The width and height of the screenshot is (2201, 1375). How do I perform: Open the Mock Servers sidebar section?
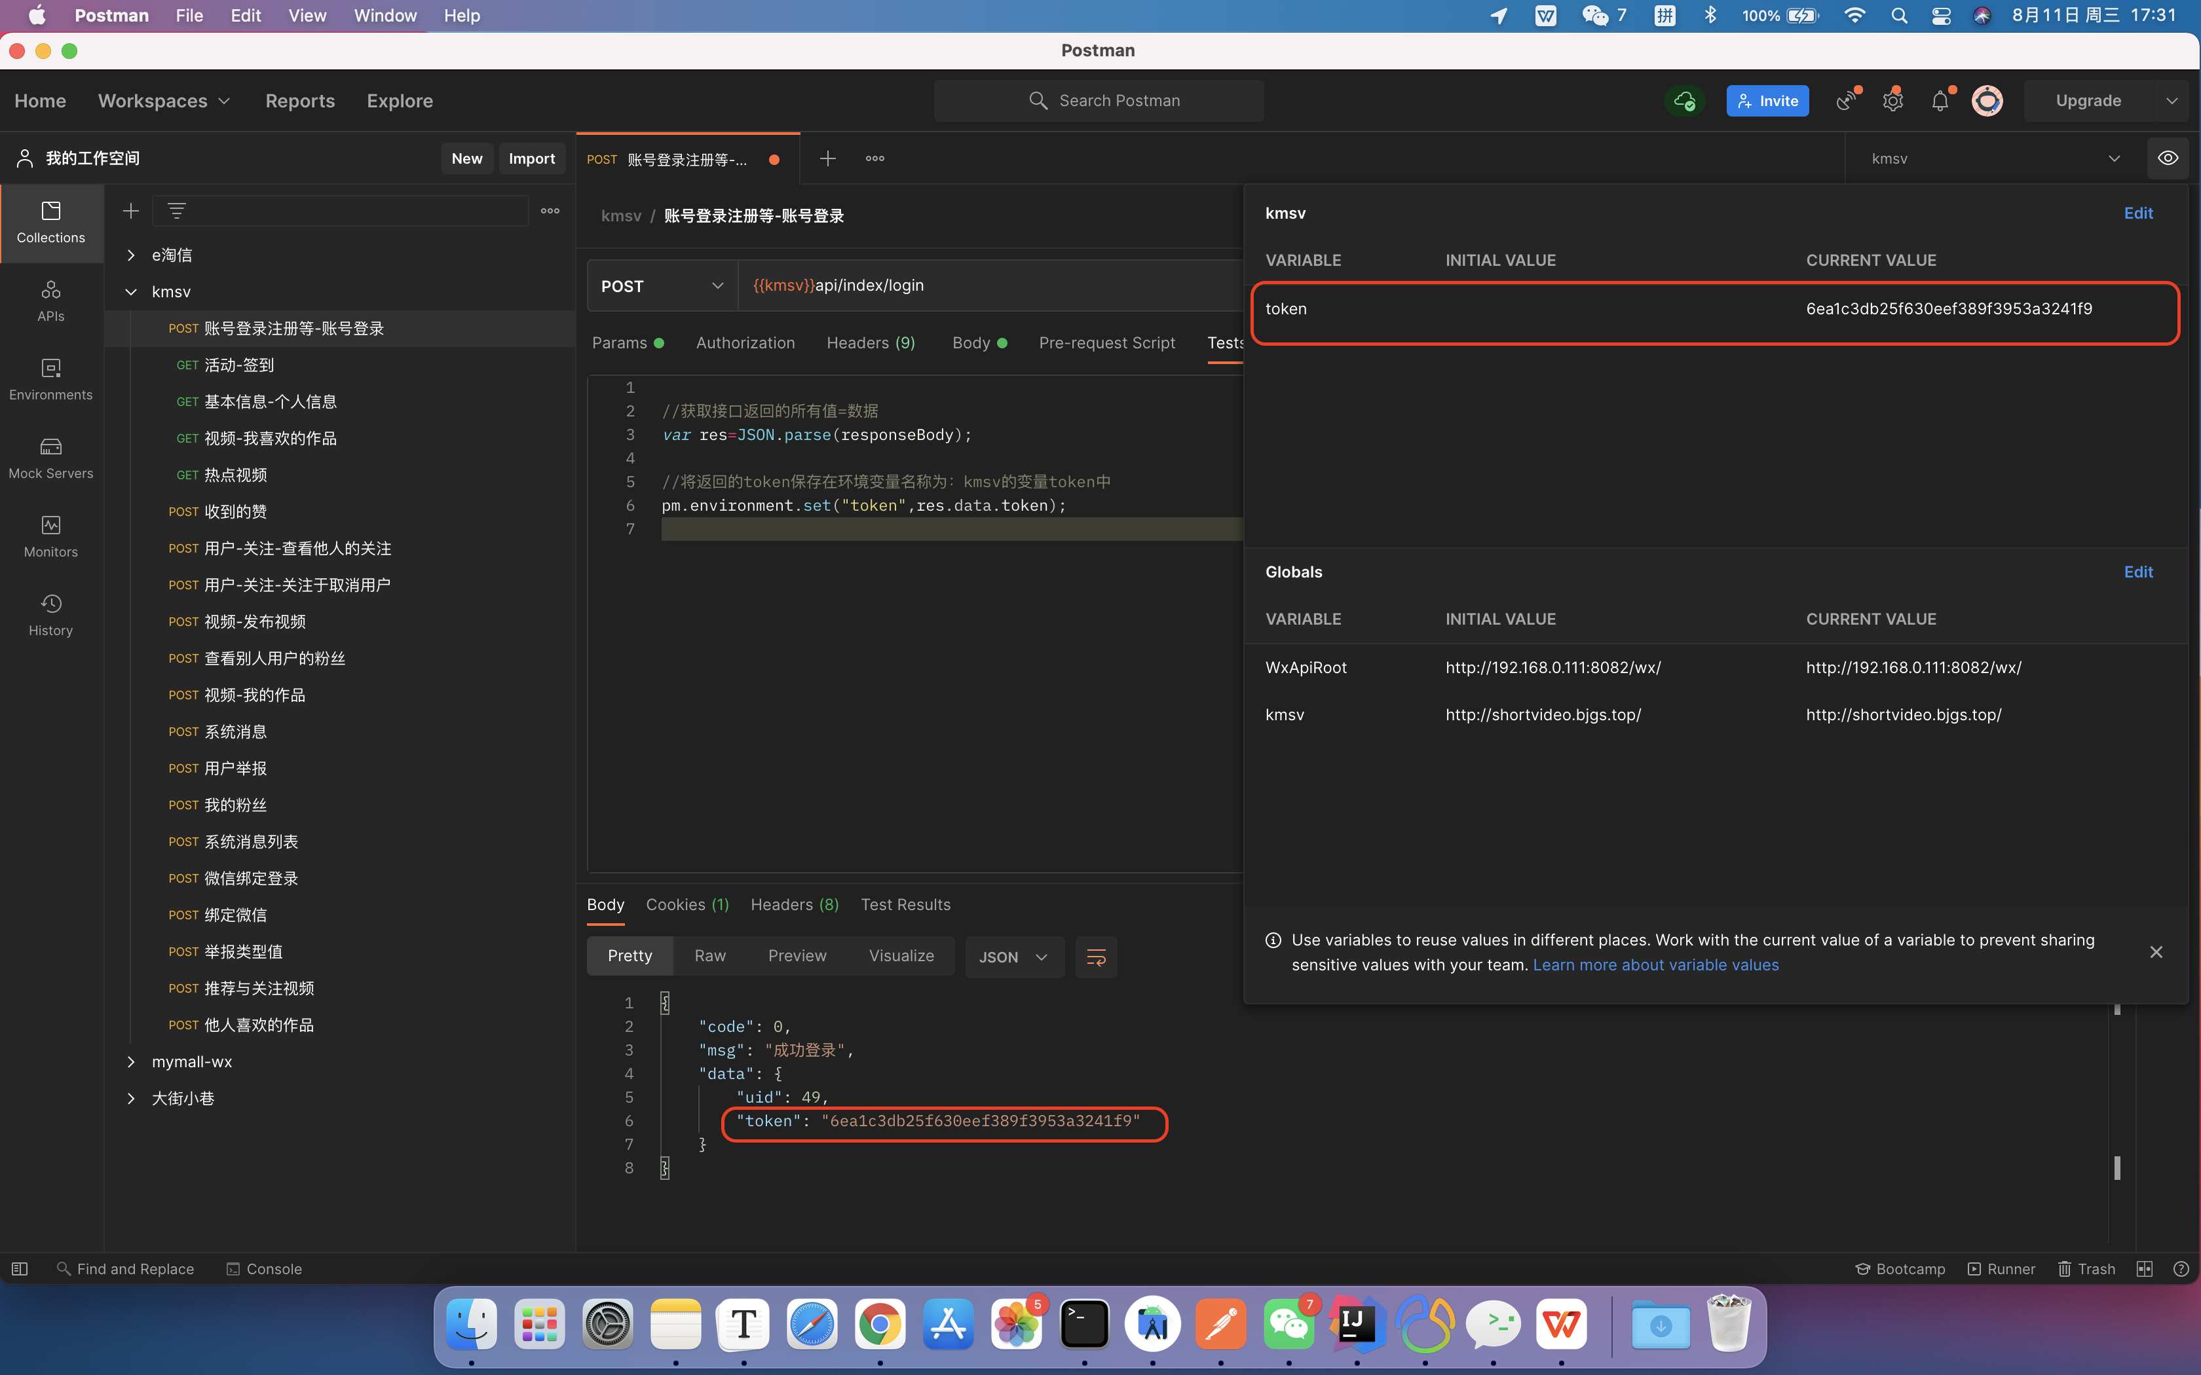pos(51,458)
